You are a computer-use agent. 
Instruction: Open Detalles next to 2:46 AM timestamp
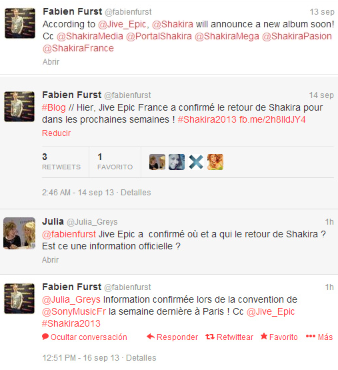(x=136, y=193)
